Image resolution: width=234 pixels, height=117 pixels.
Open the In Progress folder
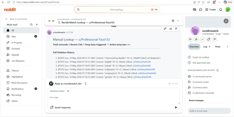tap(21, 43)
